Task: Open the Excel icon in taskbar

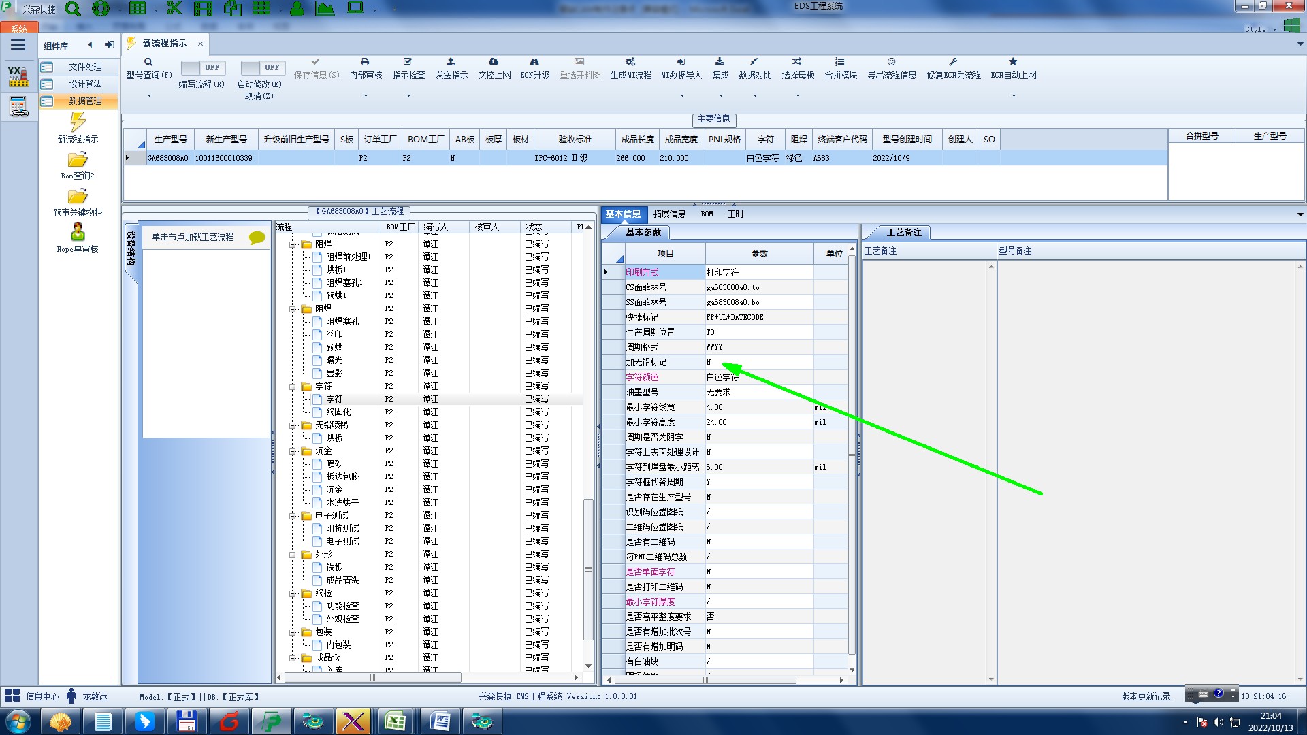Action: [396, 721]
